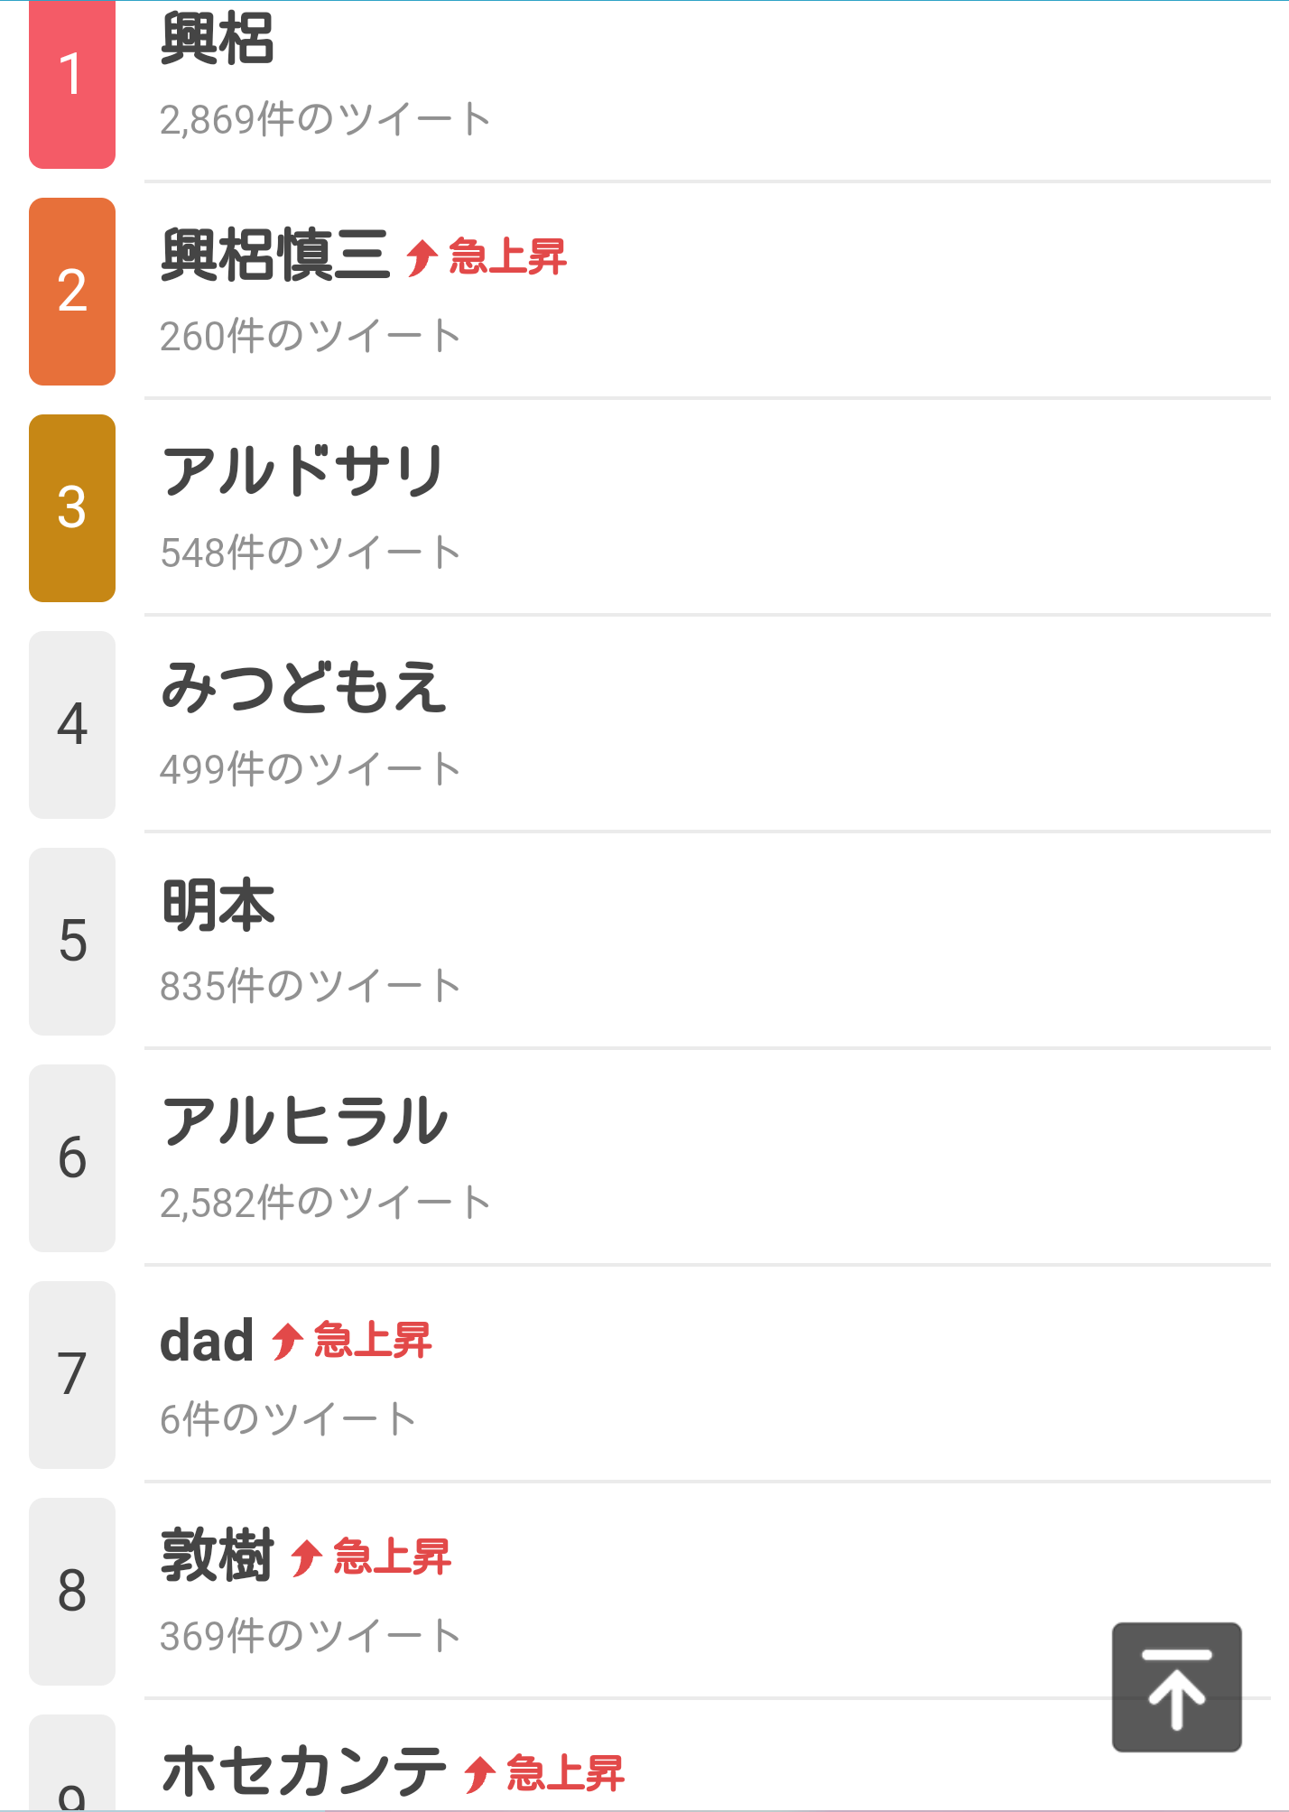Click the 急上昇 label beside ホセカンテ

[x=565, y=1773]
